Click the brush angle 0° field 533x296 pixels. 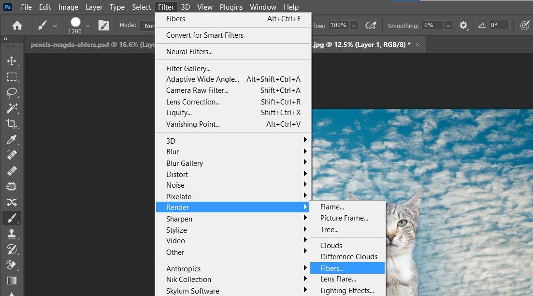pyautogui.click(x=499, y=25)
